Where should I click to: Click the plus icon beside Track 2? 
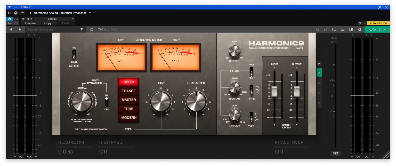point(16,7)
